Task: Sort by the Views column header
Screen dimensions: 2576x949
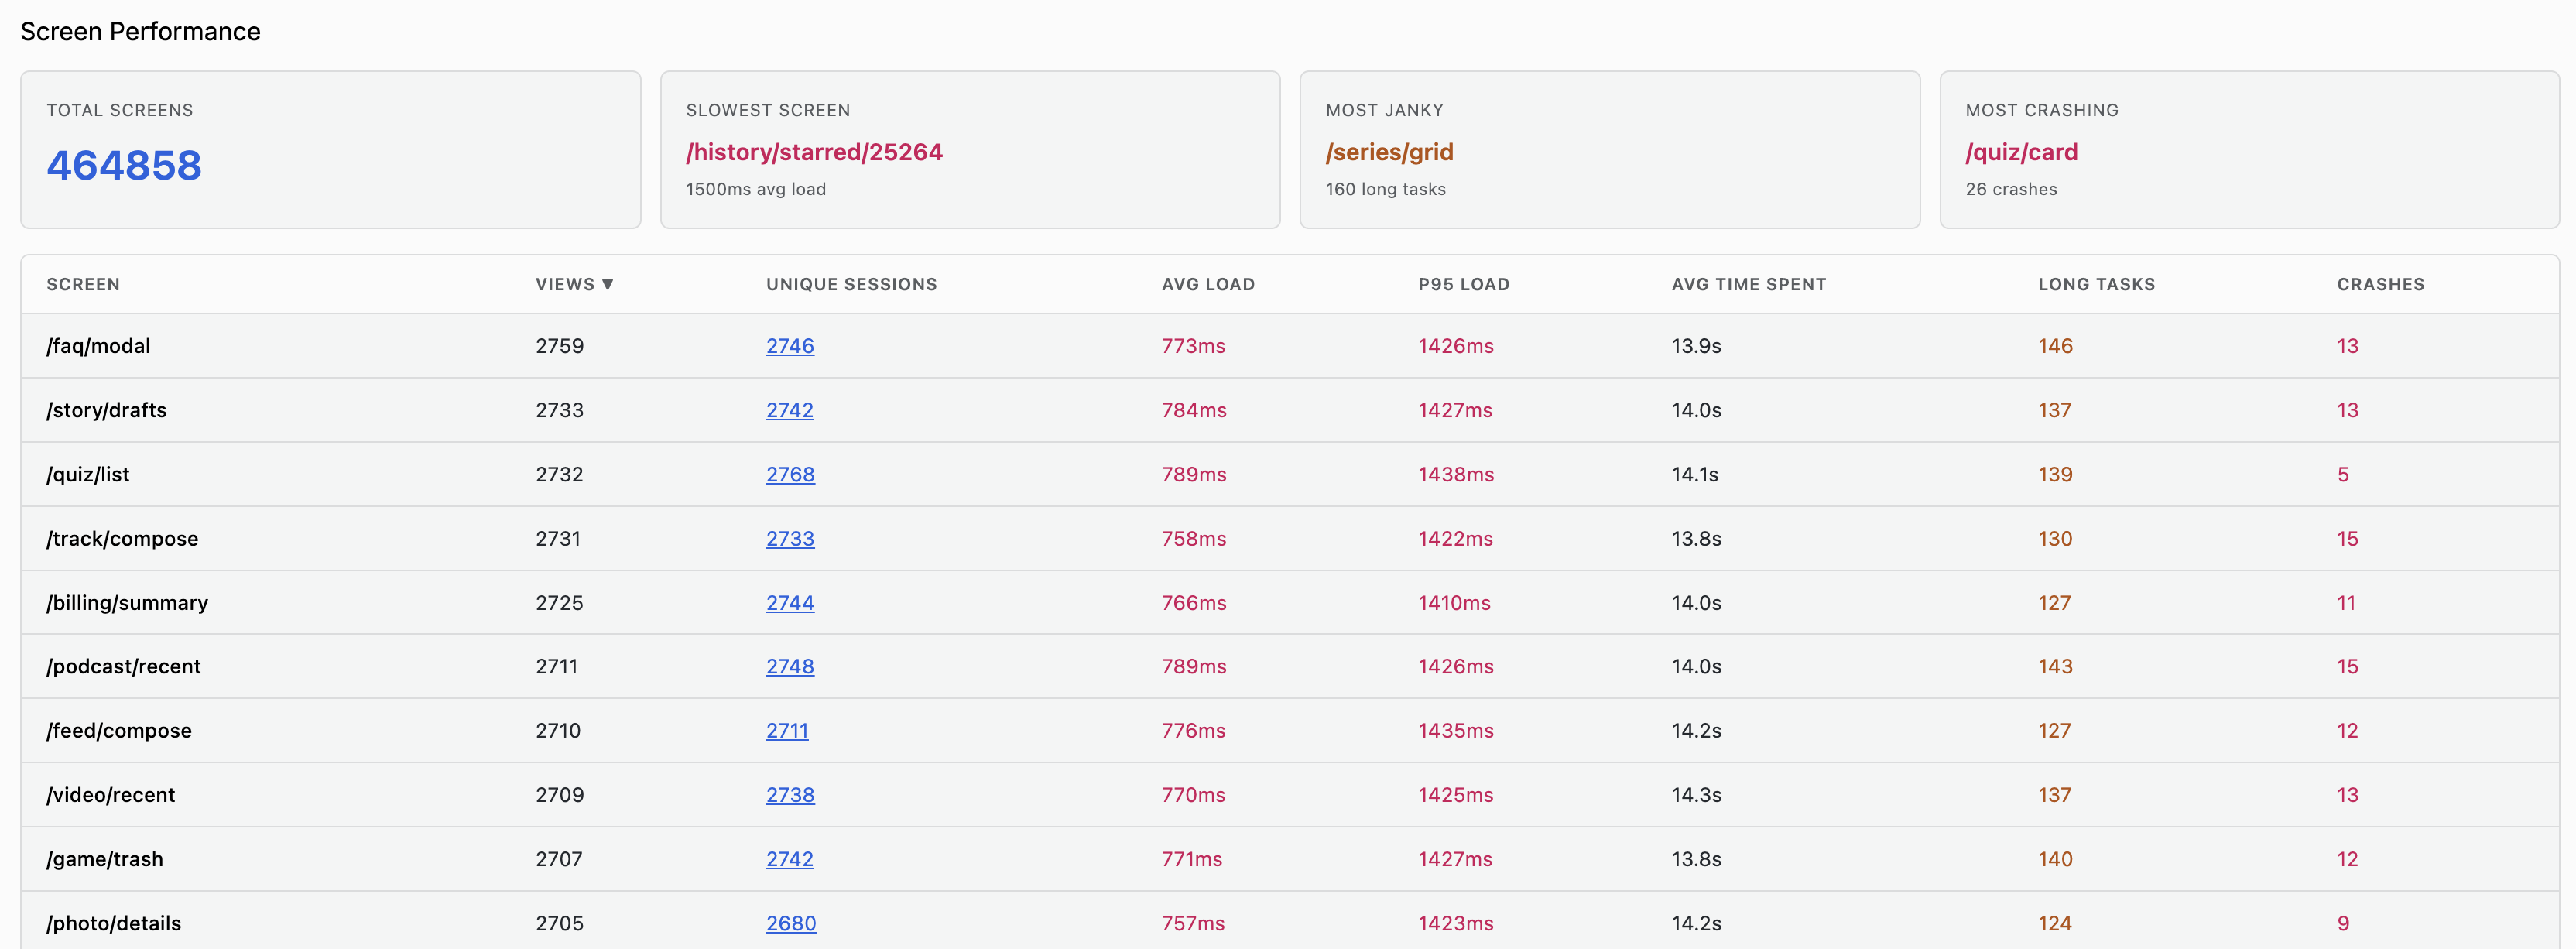Action: tap(574, 284)
